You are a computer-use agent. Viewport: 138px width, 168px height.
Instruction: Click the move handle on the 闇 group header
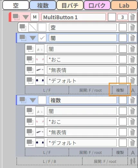coord(23,38)
